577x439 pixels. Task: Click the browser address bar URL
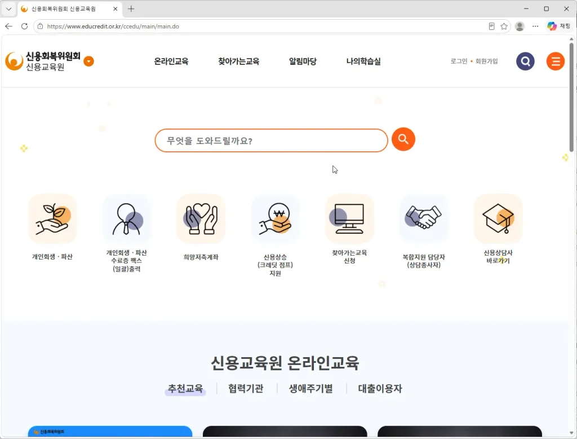(113, 27)
